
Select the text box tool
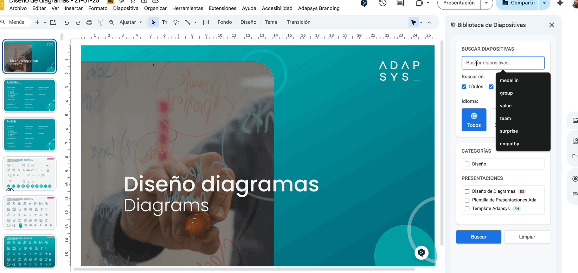tap(165, 23)
